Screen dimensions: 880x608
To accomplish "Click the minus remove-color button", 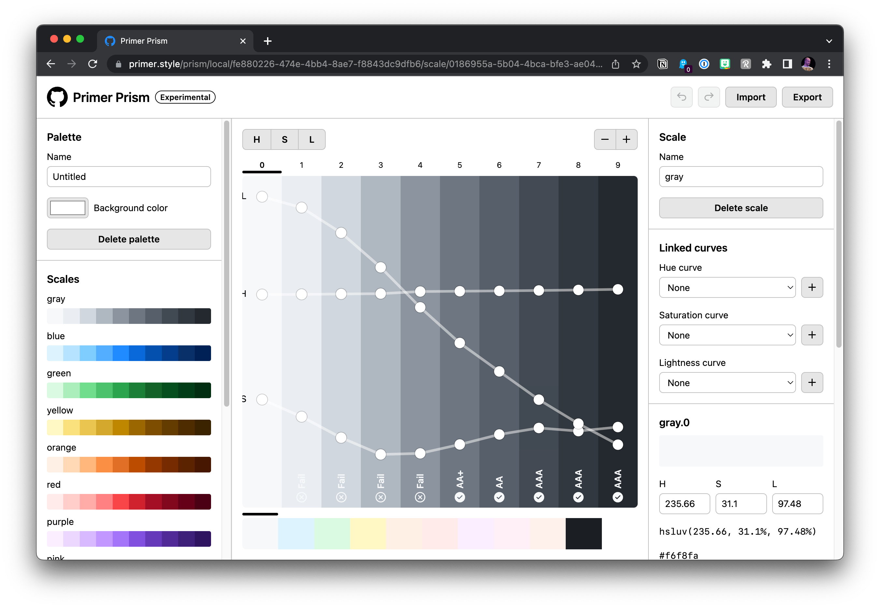I will (605, 139).
